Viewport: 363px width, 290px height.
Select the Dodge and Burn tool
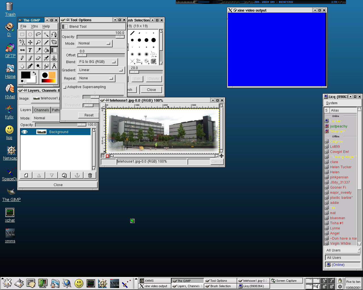(38, 66)
